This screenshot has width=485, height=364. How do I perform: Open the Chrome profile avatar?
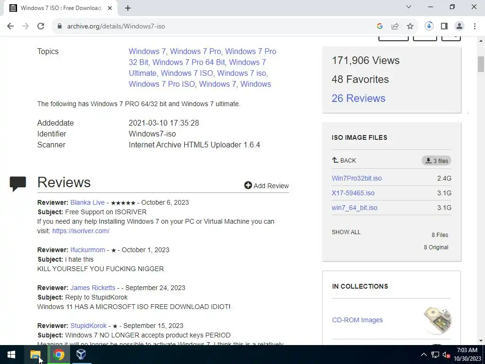coord(459,27)
